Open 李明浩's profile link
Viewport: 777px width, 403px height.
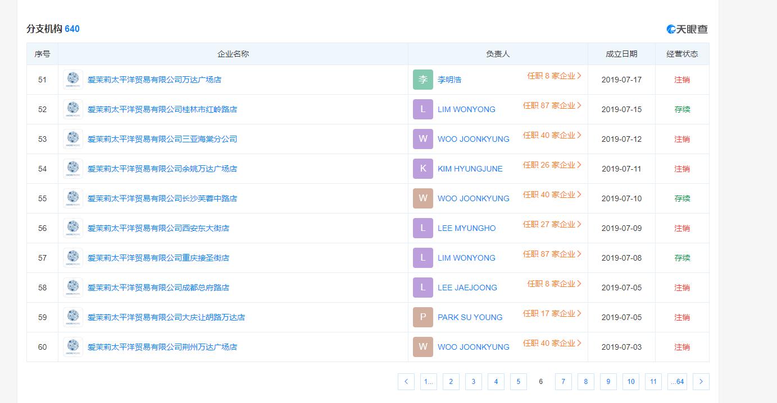point(448,80)
